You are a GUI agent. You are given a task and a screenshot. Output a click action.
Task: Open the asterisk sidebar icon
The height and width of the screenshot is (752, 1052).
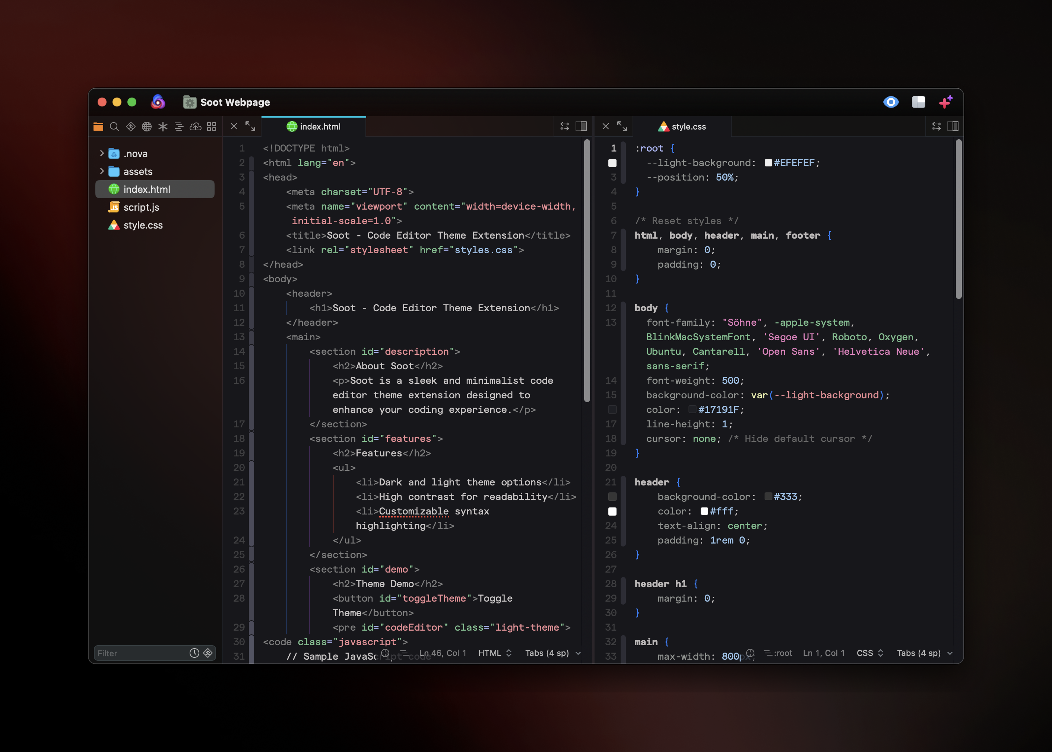pyautogui.click(x=163, y=127)
